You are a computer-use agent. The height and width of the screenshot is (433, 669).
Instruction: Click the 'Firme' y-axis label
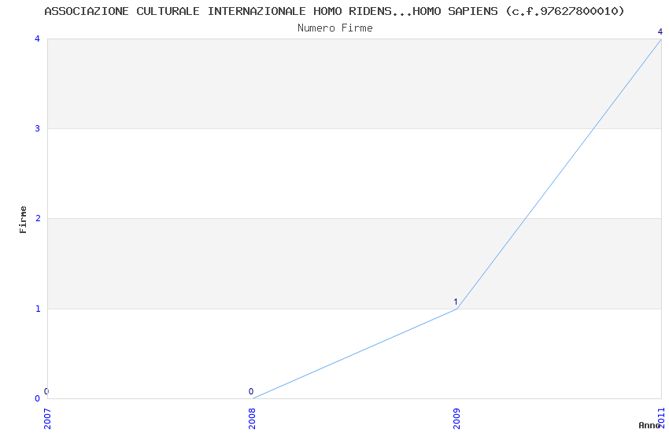pyautogui.click(x=23, y=220)
